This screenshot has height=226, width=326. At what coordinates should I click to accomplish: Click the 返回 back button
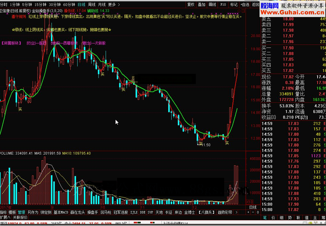256,4
